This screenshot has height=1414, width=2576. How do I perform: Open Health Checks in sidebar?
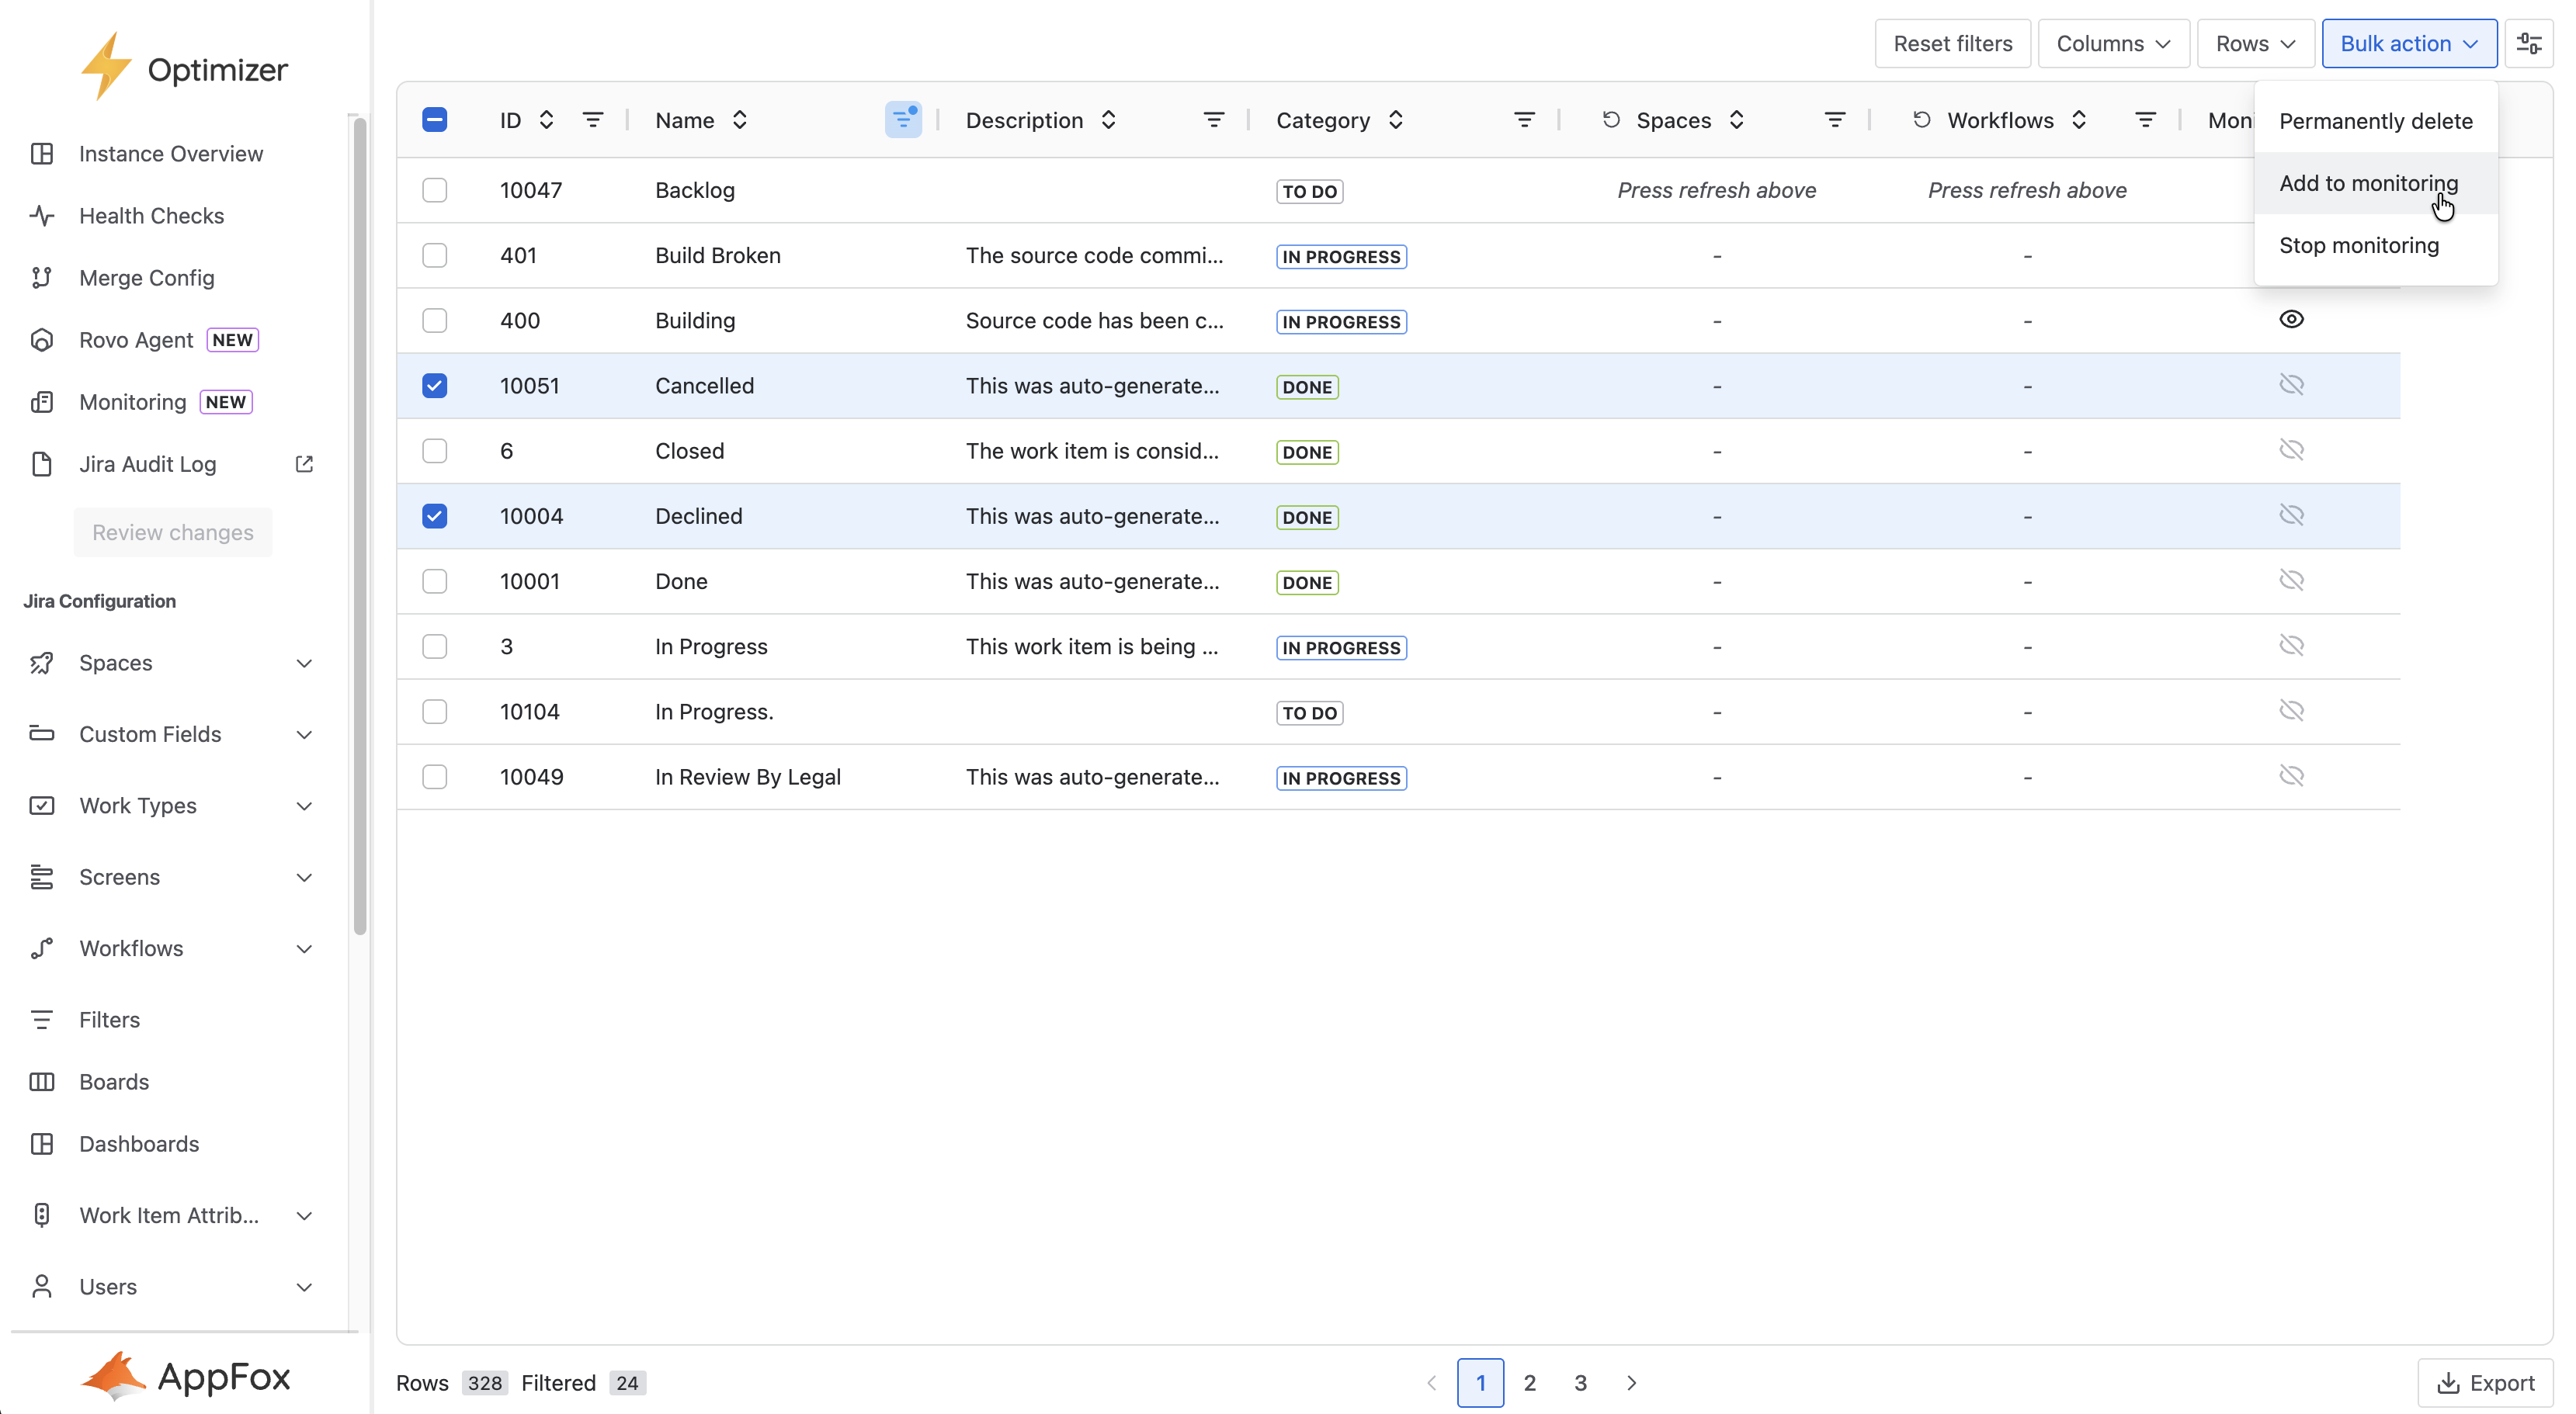(x=152, y=216)
